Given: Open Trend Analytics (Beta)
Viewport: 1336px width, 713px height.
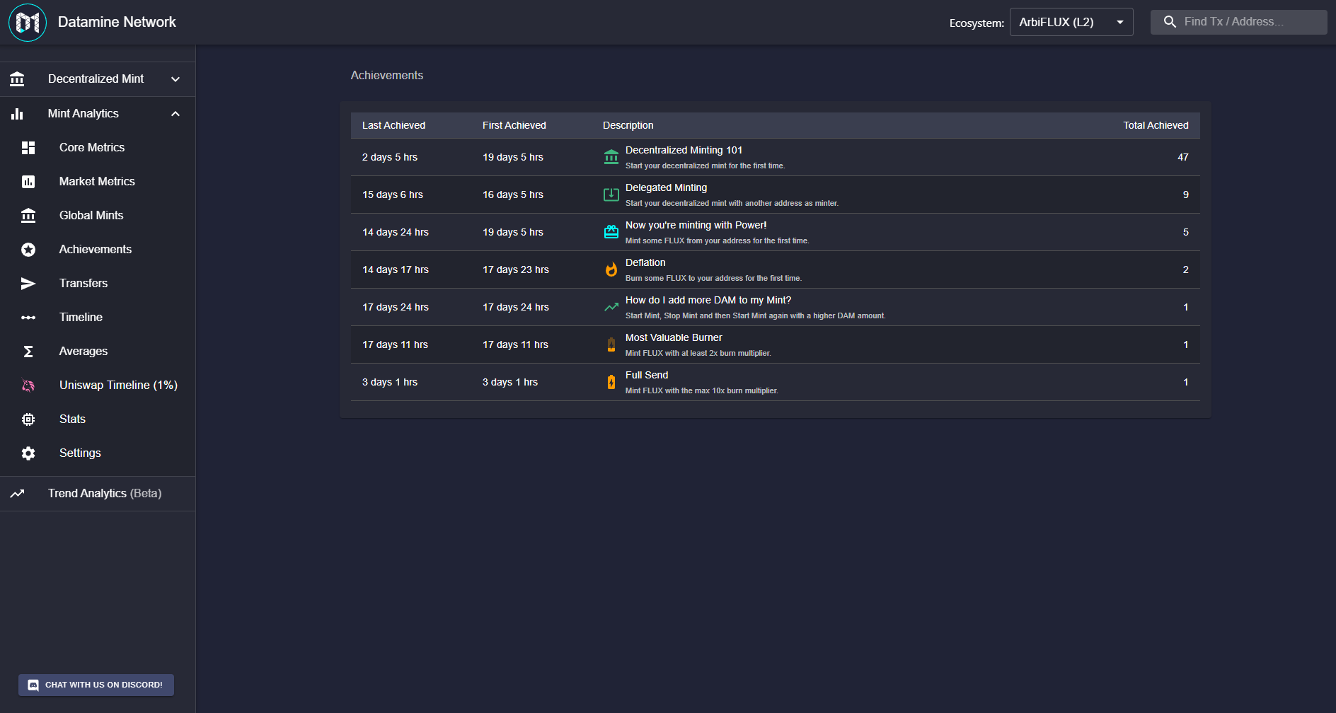Looking at the screenshot, I should (x=98, y=494).
